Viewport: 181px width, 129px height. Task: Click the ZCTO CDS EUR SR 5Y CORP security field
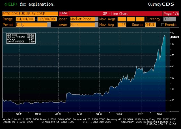point(30,14)
